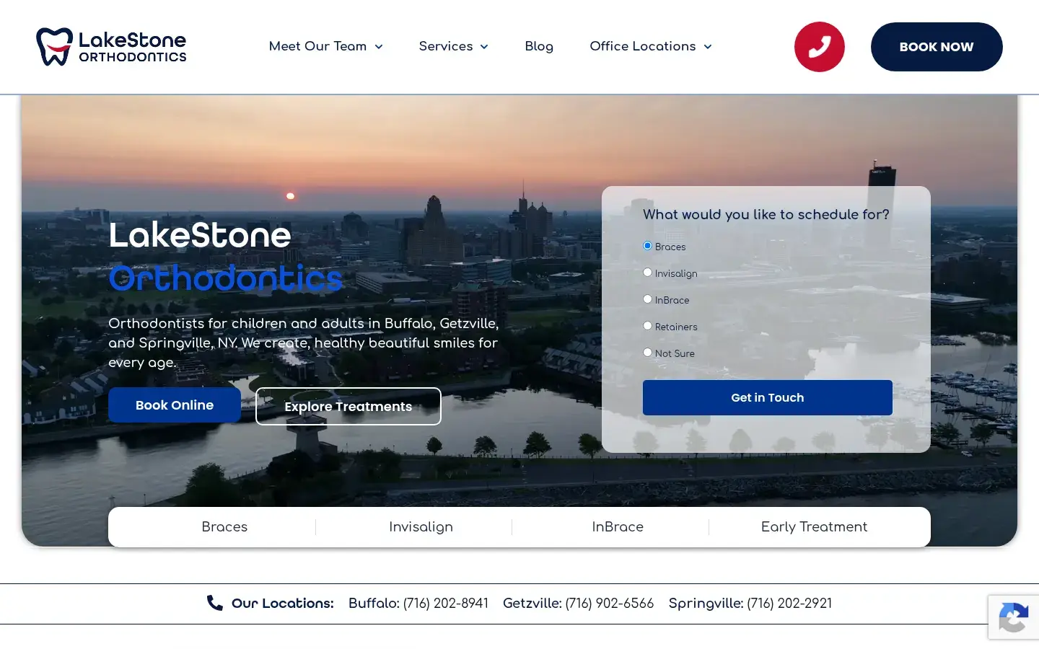Click the 'Orthodontists for children and adults' paragraph
The height and width of the screenshot is (649, 1039).
303,343
